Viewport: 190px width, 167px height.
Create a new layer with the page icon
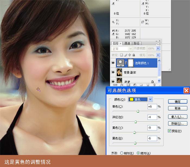[148, 85]
